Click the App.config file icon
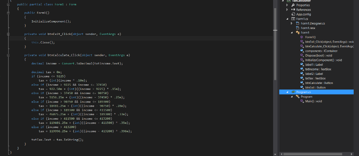Viewport: 359px width, 156px height. pyautogui.click(x=293, y=14)
